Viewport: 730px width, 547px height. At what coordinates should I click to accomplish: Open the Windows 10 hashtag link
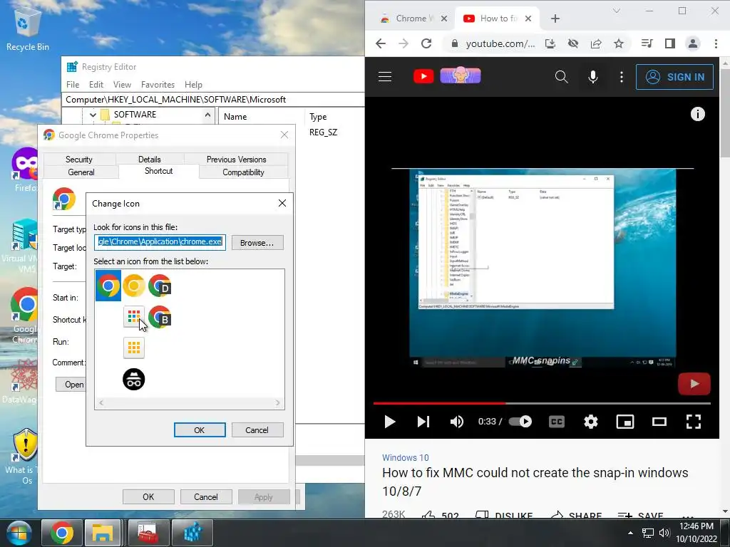406,458
